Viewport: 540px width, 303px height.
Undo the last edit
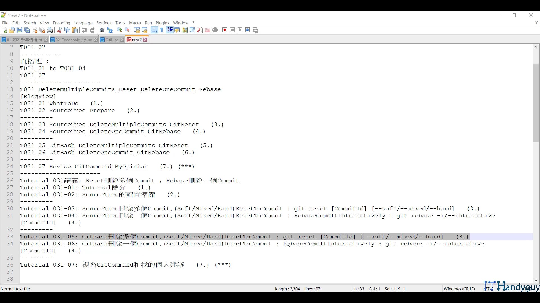click(x=84, y=30)
